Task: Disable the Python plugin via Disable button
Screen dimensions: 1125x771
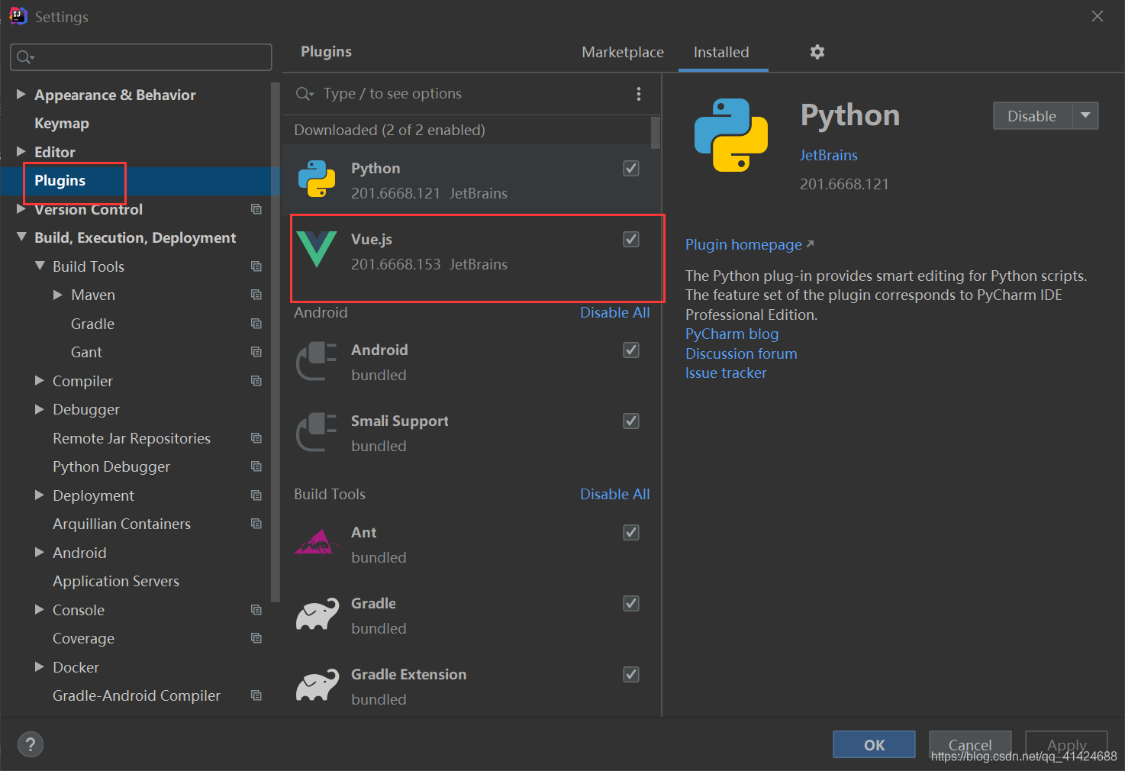Action: tap(1033, 116)
